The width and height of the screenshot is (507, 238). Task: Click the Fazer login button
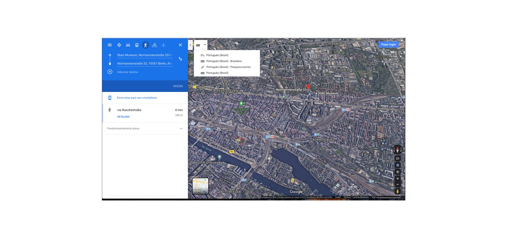388,44
